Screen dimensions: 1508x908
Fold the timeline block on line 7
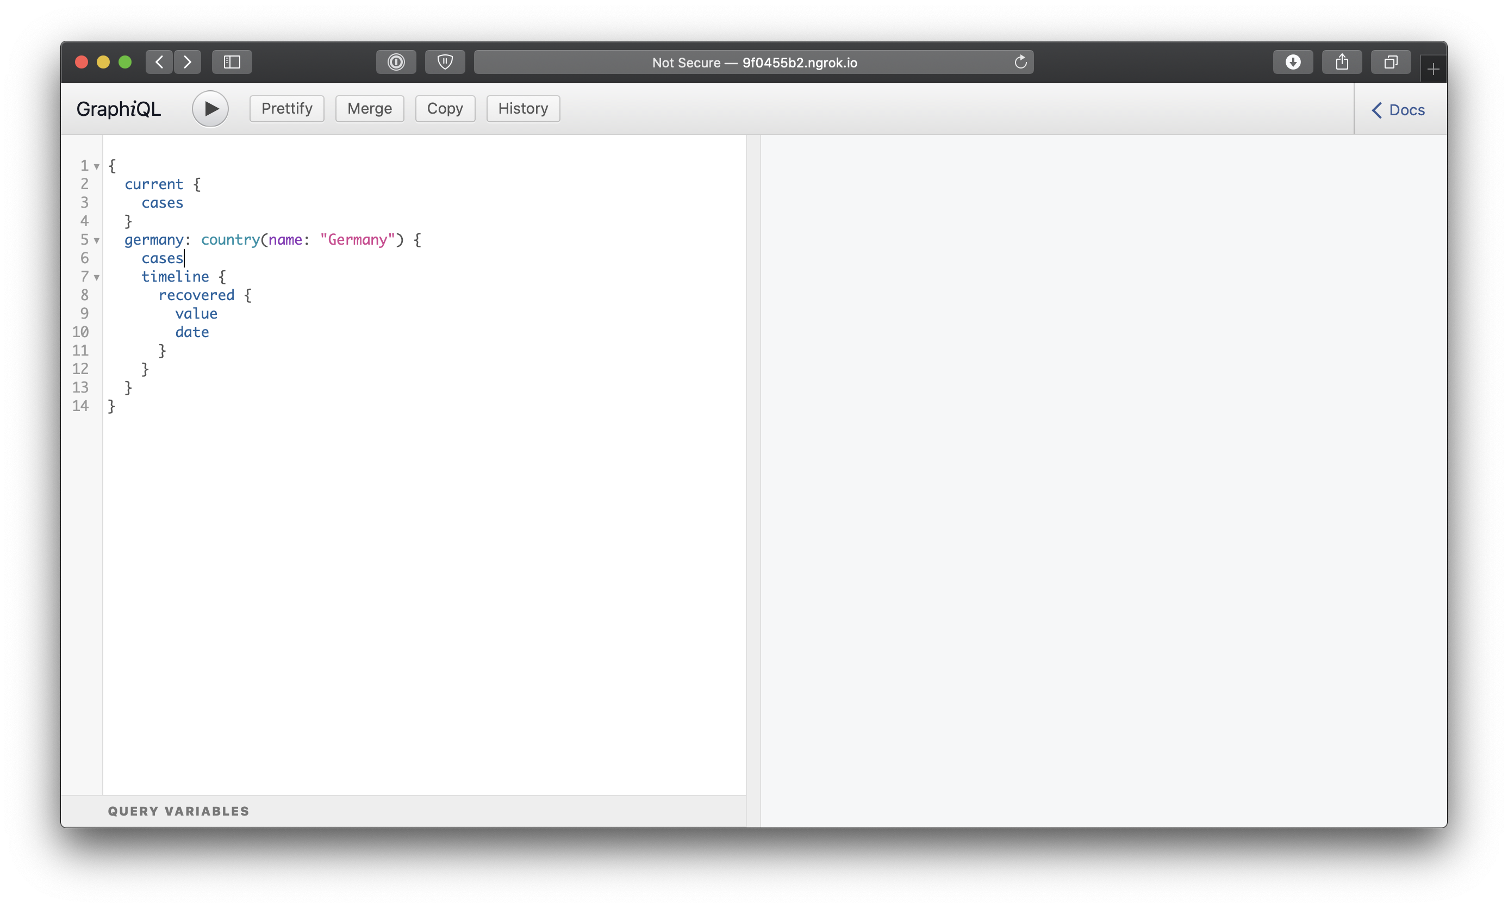pyautogui.click(x=97, y=277)
